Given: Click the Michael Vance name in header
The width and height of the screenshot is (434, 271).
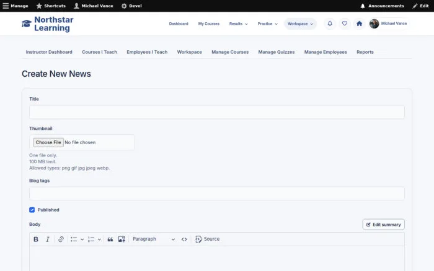Looking at the screenshot, I should (x=394, y=24).
